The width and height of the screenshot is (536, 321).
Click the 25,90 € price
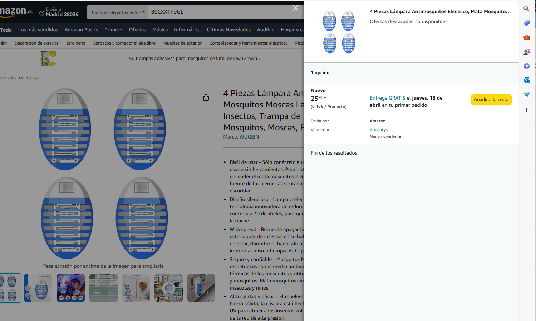point(319,98)
